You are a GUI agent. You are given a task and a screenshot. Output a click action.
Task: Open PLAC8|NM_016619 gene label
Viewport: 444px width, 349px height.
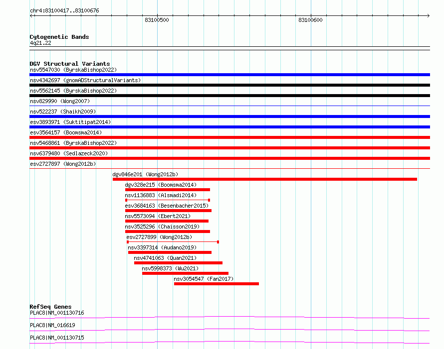point(52,325)
